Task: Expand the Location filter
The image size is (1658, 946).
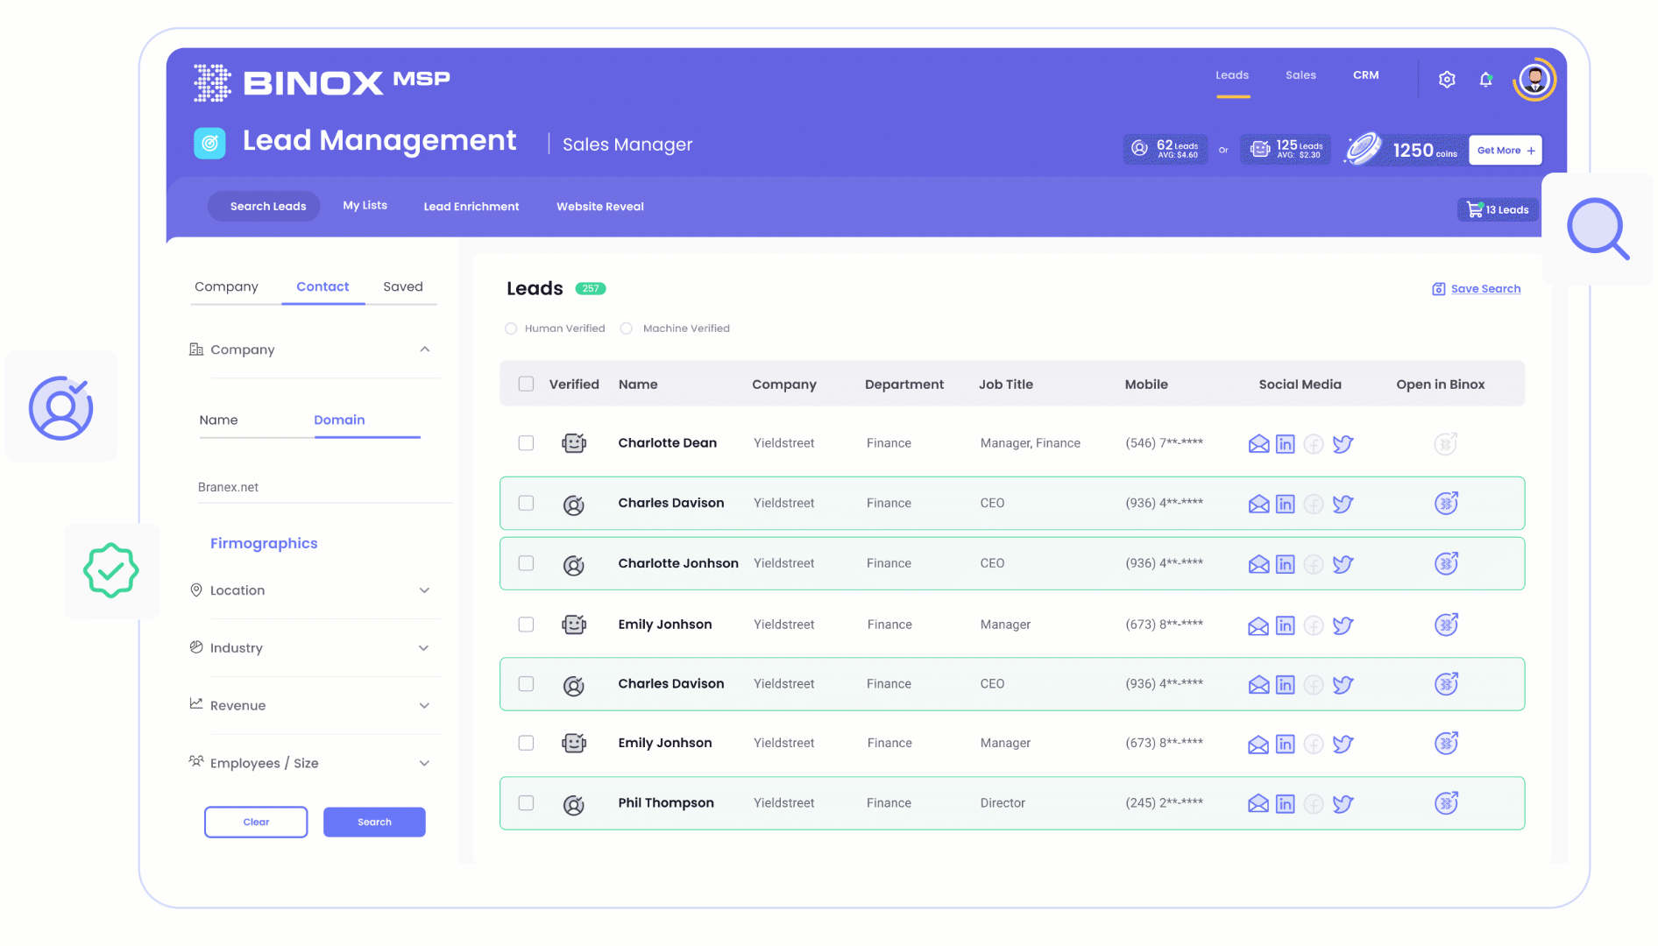Action: (424, 590)
